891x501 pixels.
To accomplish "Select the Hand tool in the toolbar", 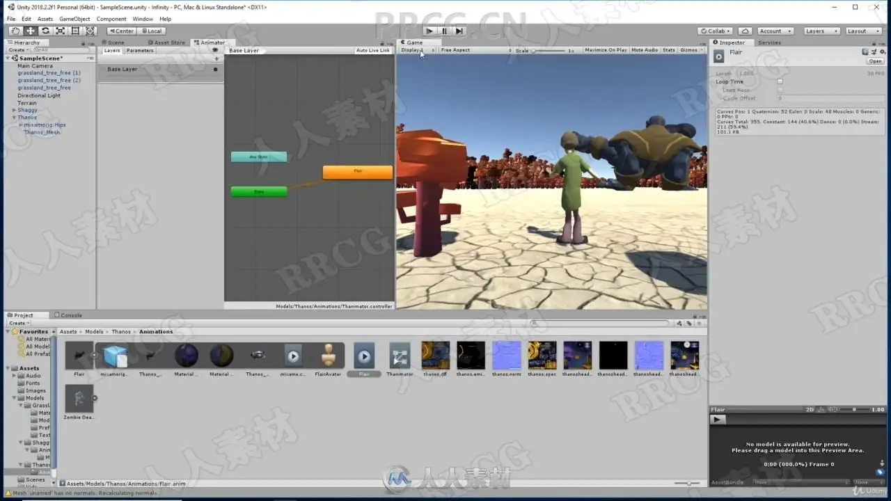I will click(15, 31).
